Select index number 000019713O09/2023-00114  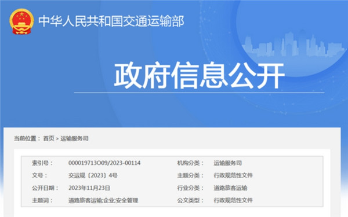pos(104,163)
